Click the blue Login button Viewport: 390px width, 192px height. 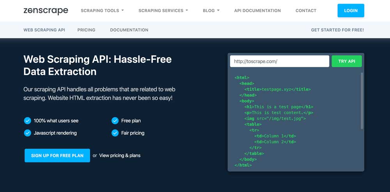(351, 11)
